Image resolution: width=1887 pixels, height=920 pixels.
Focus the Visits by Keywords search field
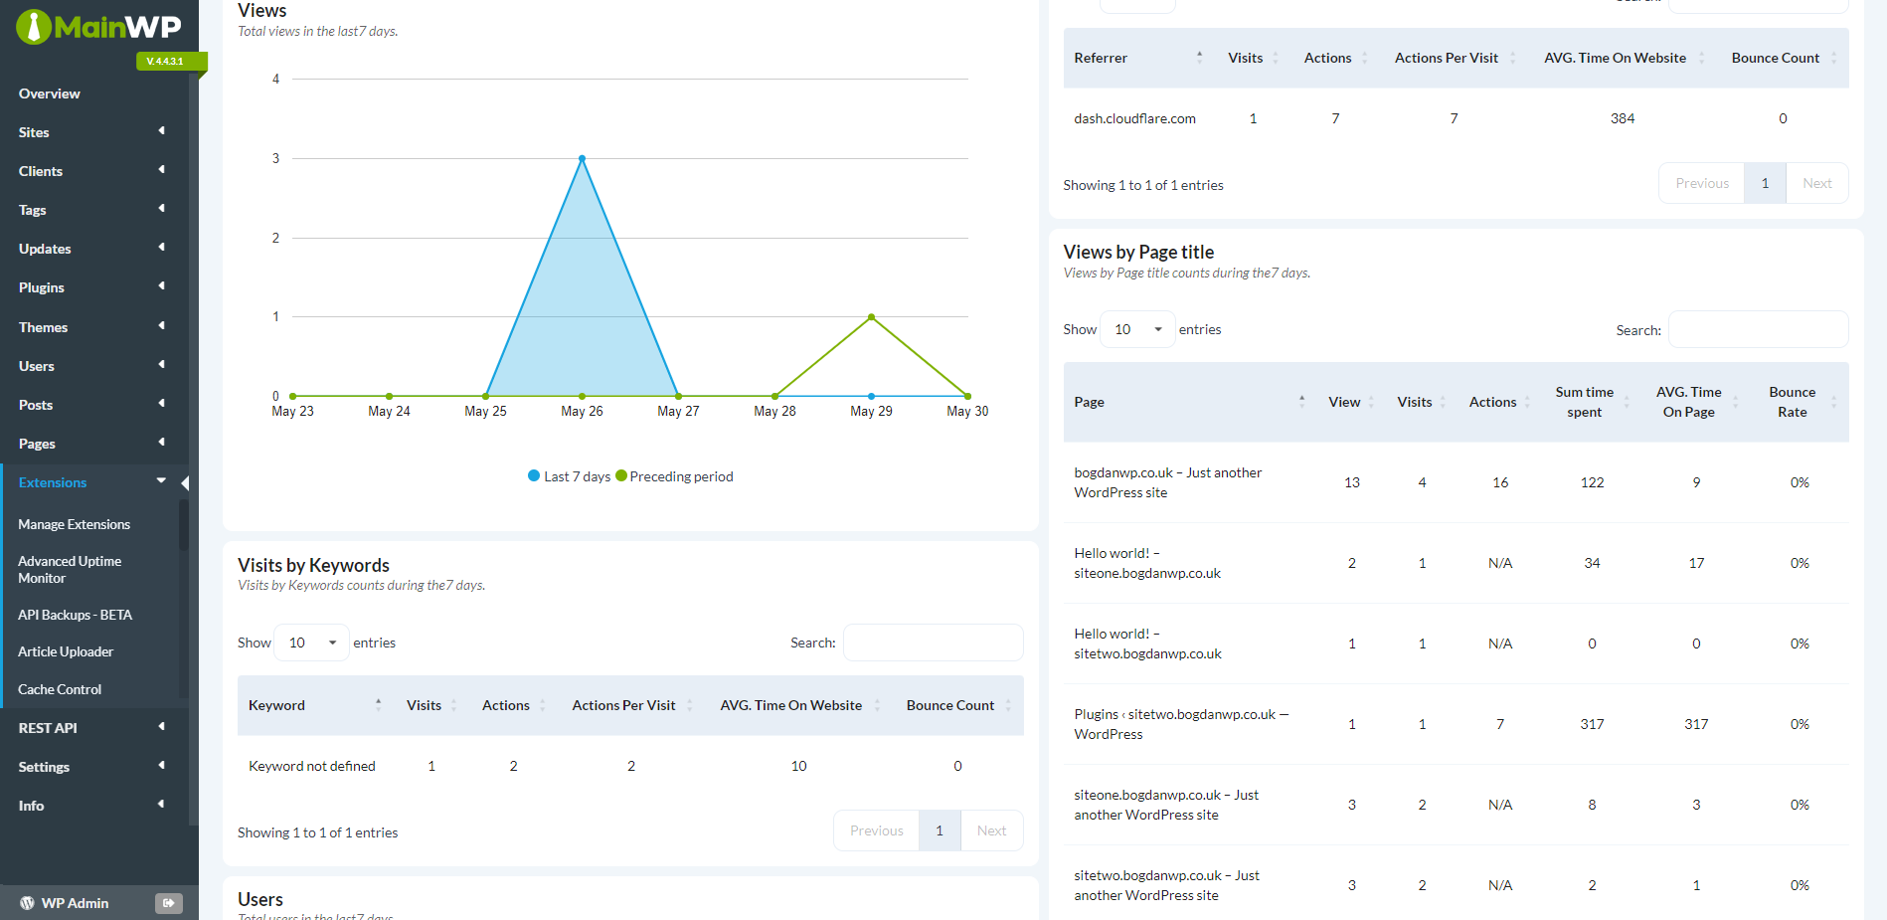(x=934, y=643)
